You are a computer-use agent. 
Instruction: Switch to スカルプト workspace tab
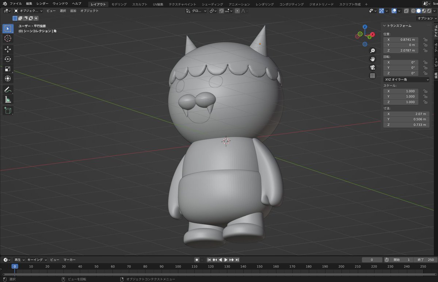(x=140, y=4)
